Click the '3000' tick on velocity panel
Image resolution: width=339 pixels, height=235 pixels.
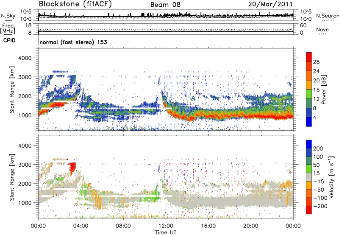pos(25,165)
